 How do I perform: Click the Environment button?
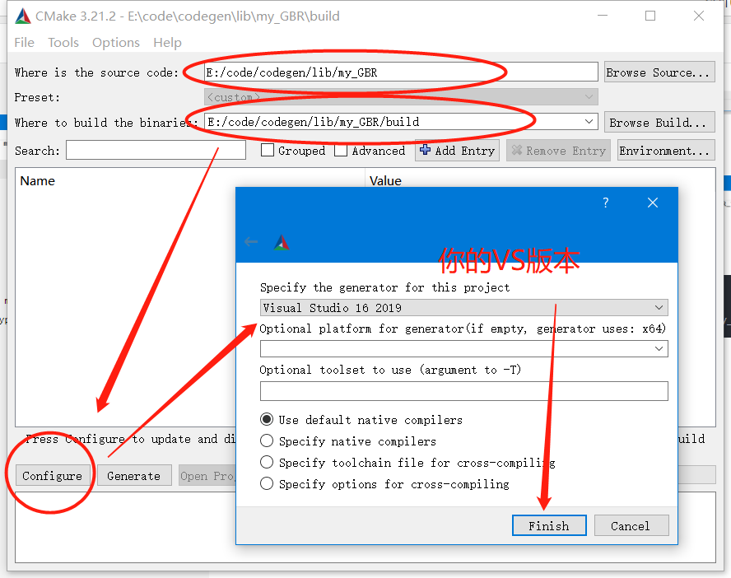tap(665, 150)
